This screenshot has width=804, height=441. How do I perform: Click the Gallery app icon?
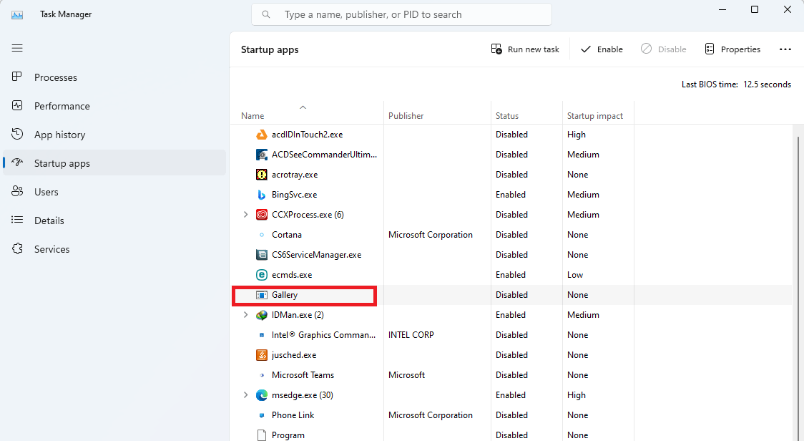[x=262, y=295]
